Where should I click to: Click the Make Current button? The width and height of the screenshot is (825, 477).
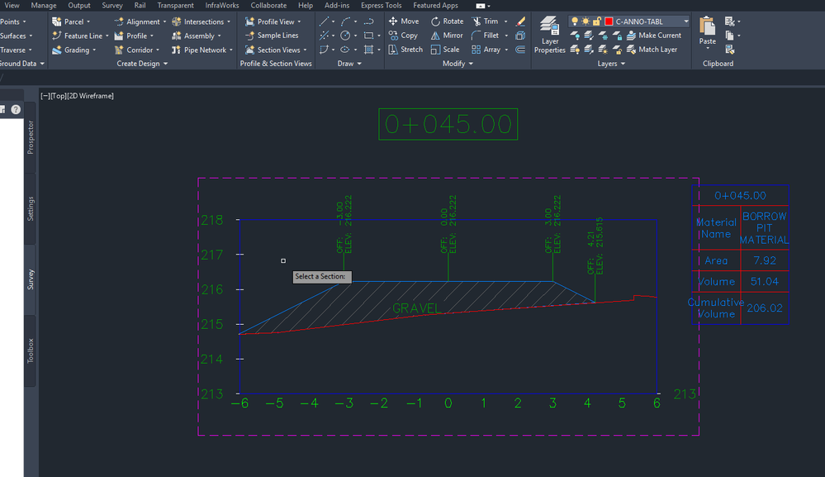coord(654,36)
